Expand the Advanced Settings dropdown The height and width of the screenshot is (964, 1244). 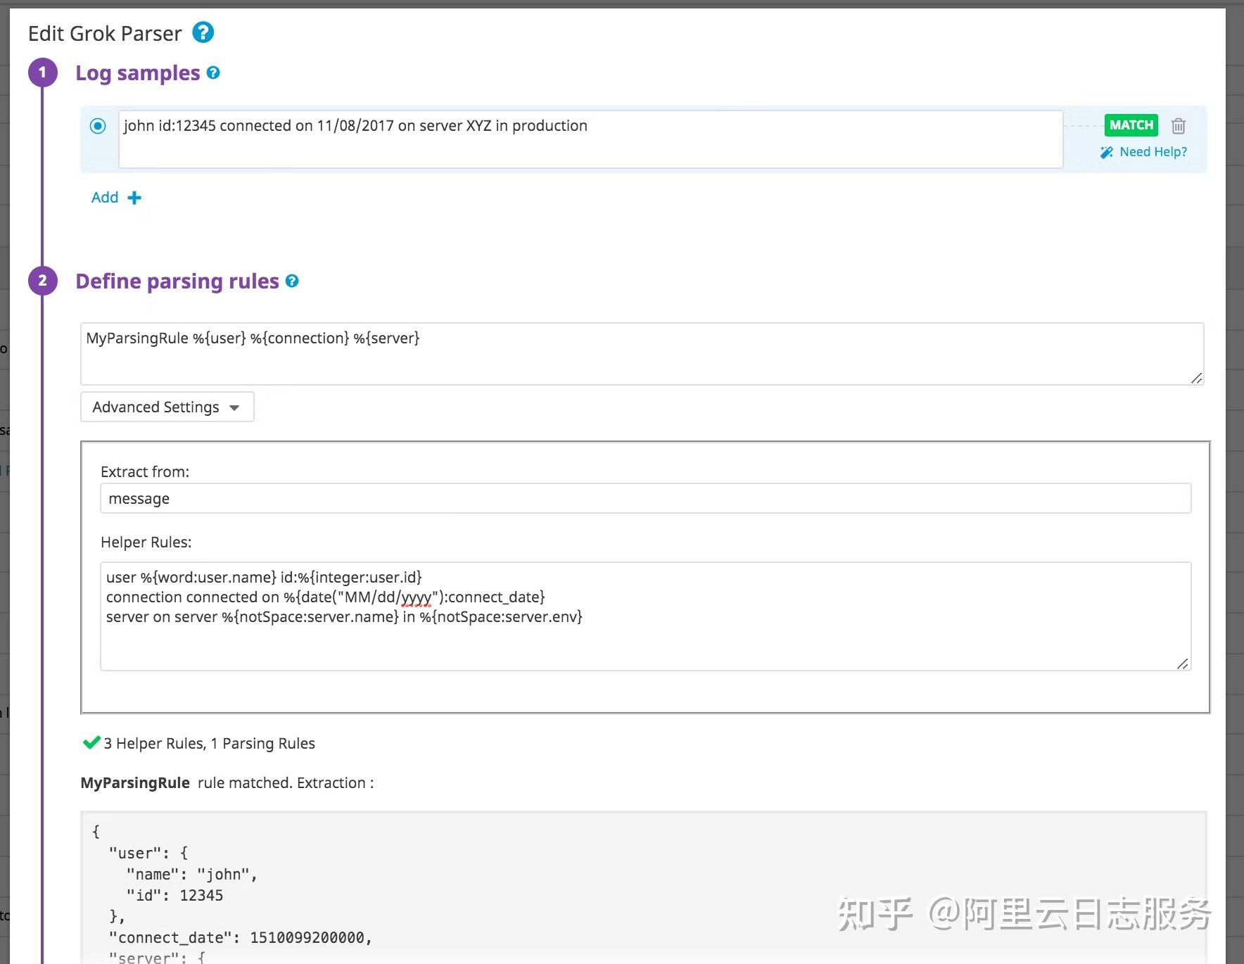pyautogui.click(x=166, y=407)
